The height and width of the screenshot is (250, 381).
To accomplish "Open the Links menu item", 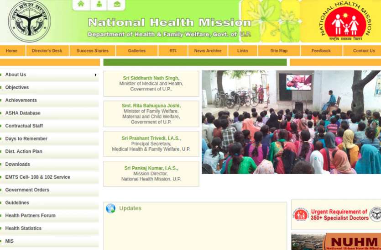I will point(242,51).
